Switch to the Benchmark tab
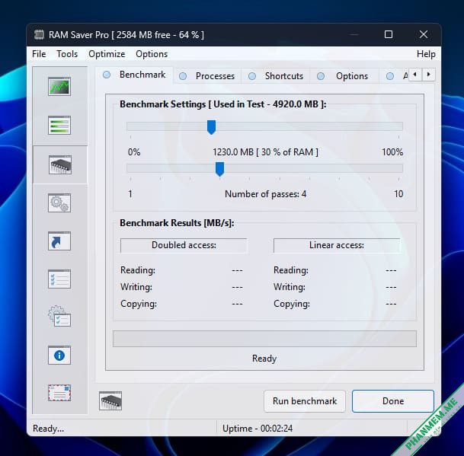This screenshot has height=456, width=464. pyautogui.click(x=135, y=75)
